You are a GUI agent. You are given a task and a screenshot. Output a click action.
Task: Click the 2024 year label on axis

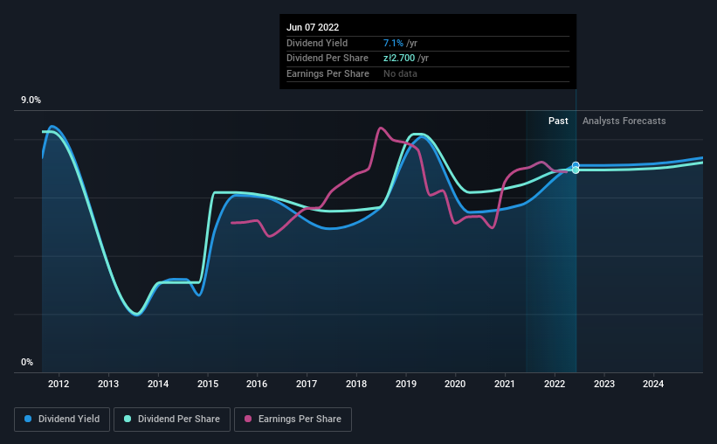click(653, 384)
